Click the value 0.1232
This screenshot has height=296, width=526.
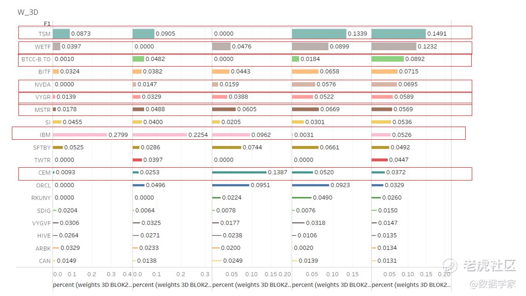coord(427,46)
